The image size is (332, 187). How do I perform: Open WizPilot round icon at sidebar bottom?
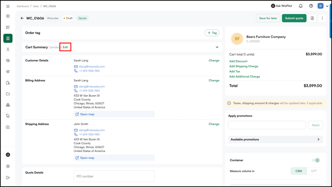click(x=8, y=155)
